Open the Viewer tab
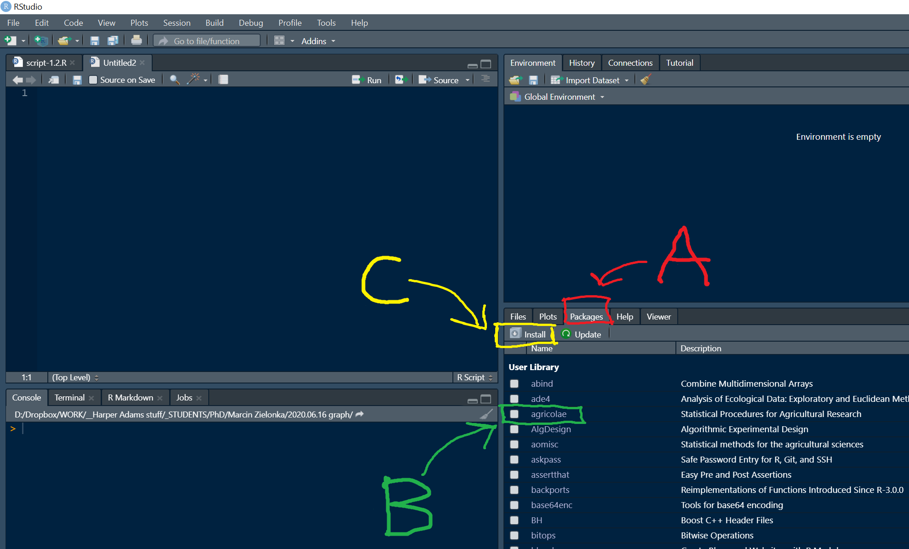Viewport: 909px width, 549px height. point(658,316)
